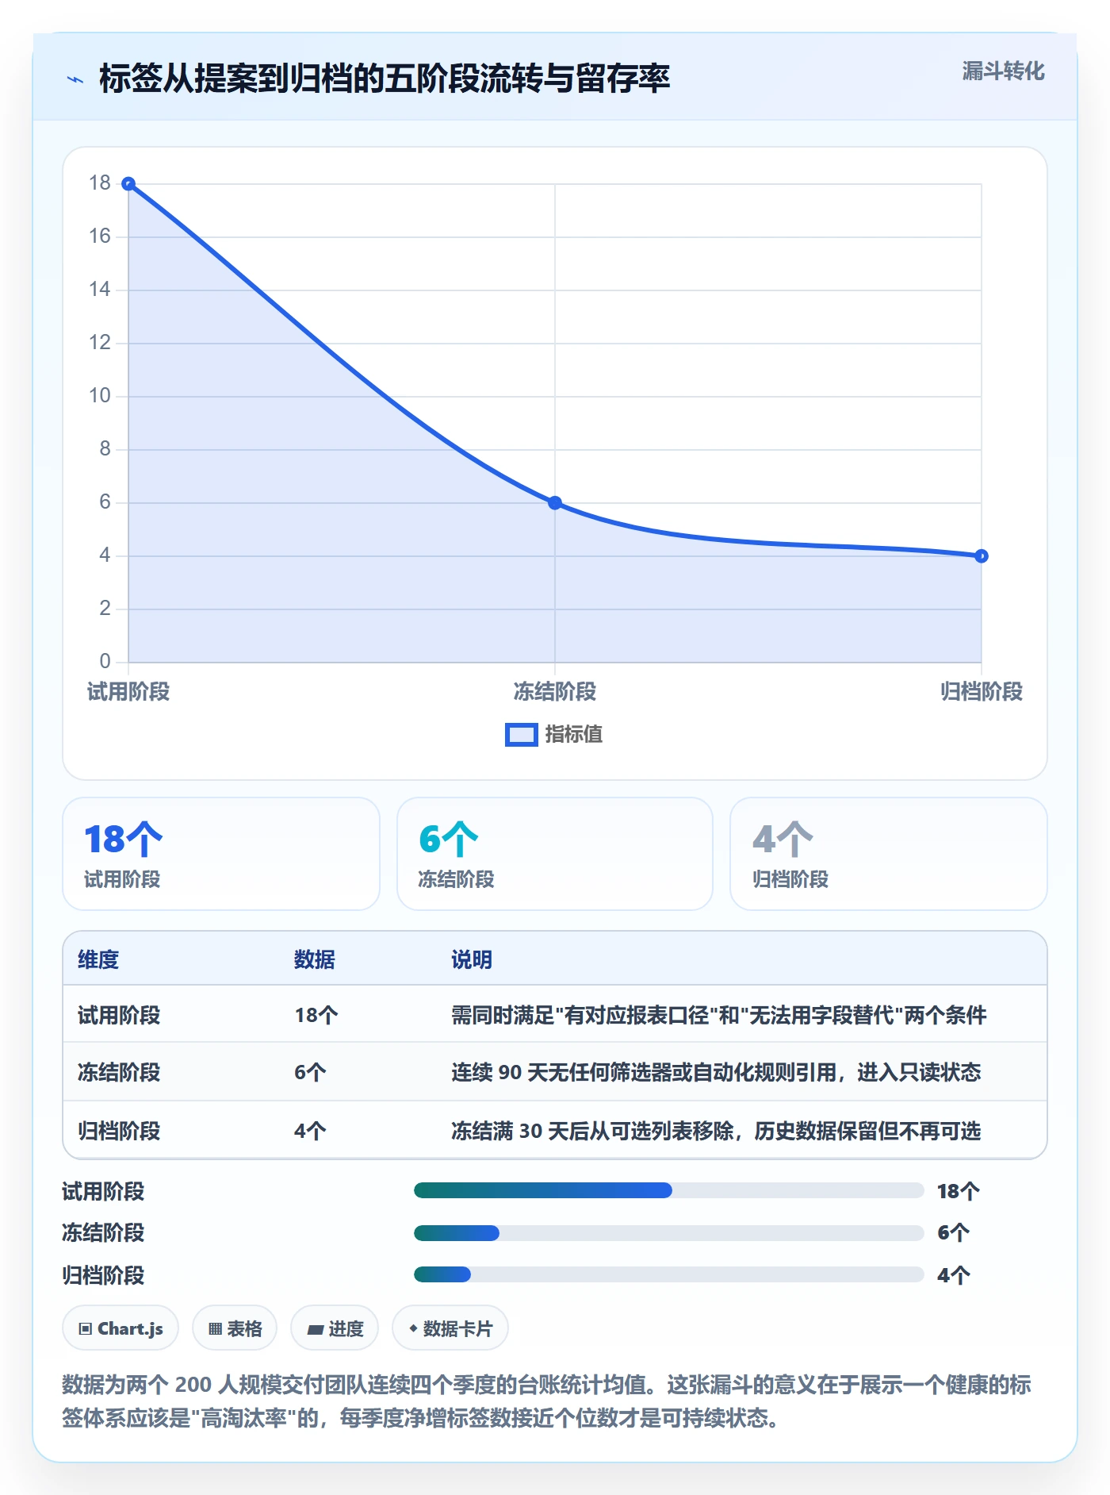Click the 冻结阶段 label on the chart x-axis

pyautogui.click(x=555, y=692)
